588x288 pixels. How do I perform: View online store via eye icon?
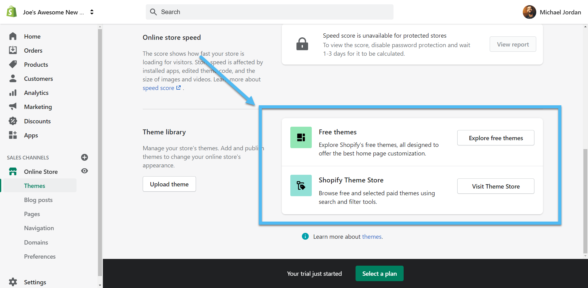85,171
